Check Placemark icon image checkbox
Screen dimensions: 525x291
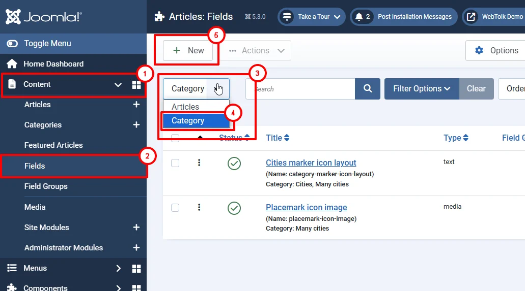(175, 208)
